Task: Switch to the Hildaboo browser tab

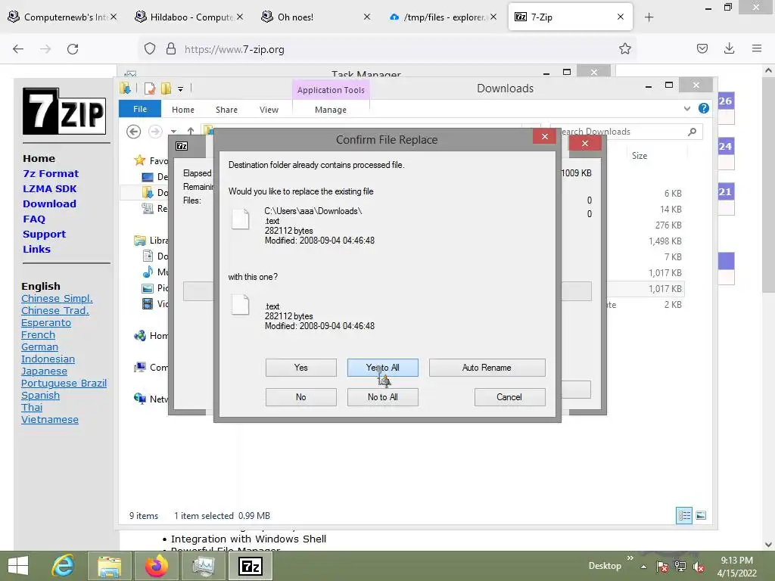Action: pos(190,17)
